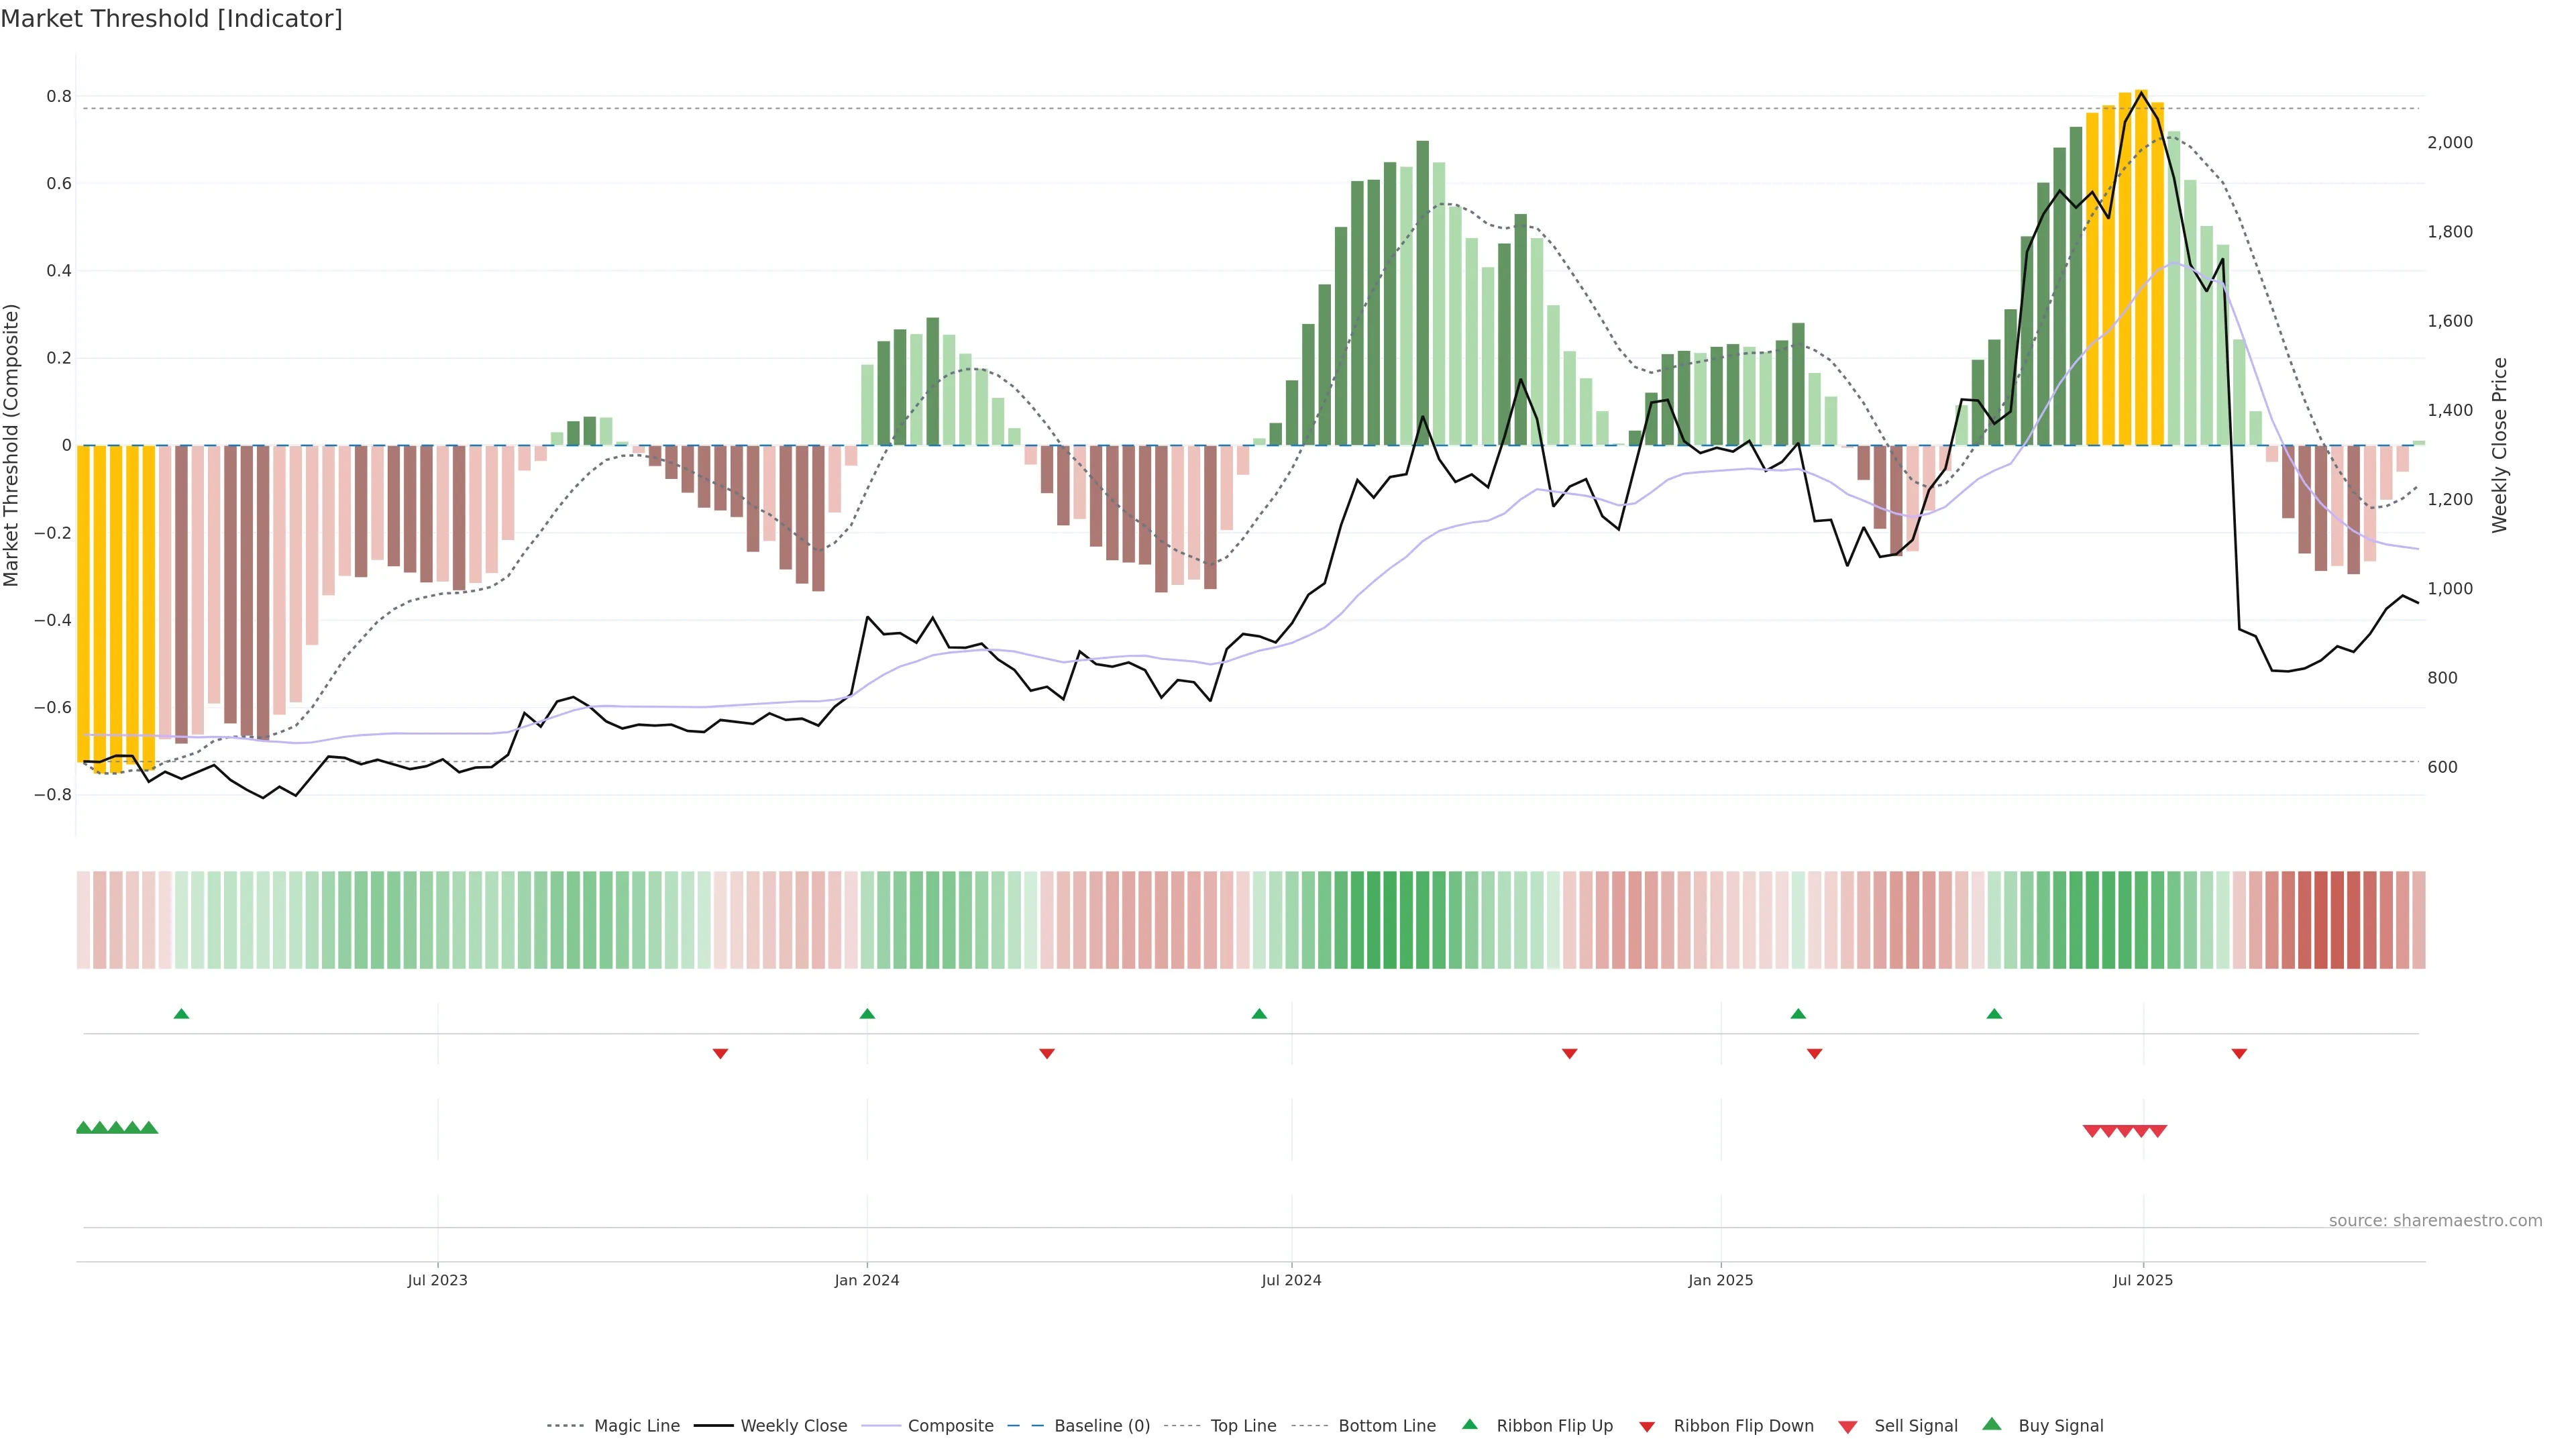Click the Jan 2025 x-axis label
This screenshot has width=2576, height=1449.
(1720, 1280)
